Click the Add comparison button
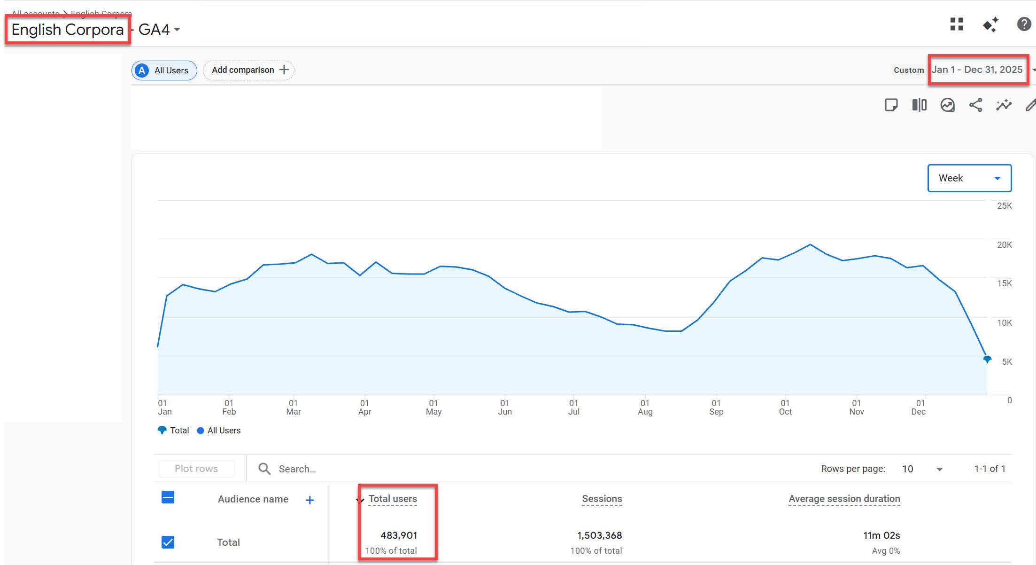Screen dimensions: 1036x565 (x=249, y=70)
